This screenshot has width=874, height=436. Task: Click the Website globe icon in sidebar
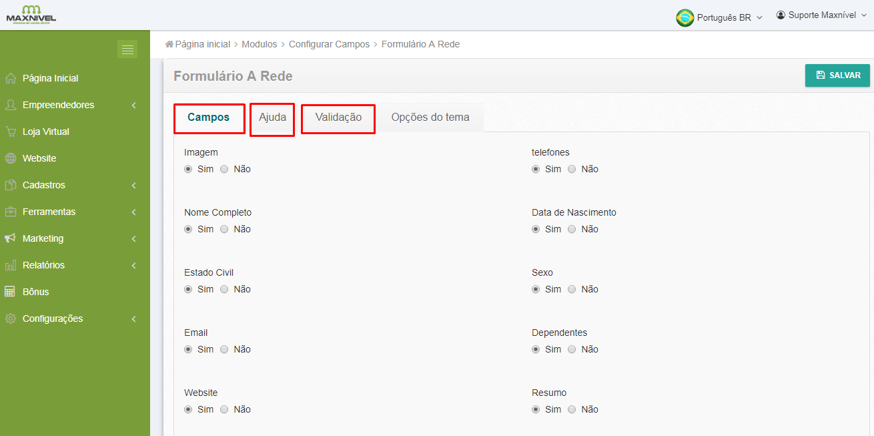coord(11,158)
